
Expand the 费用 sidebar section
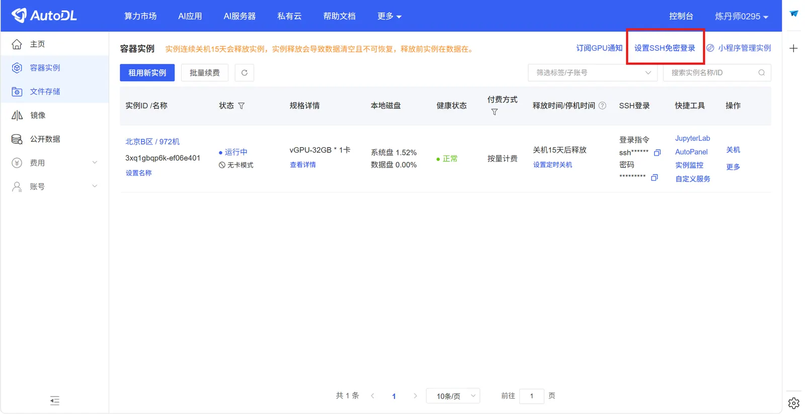pyautogui.click(x=54, y=163)
